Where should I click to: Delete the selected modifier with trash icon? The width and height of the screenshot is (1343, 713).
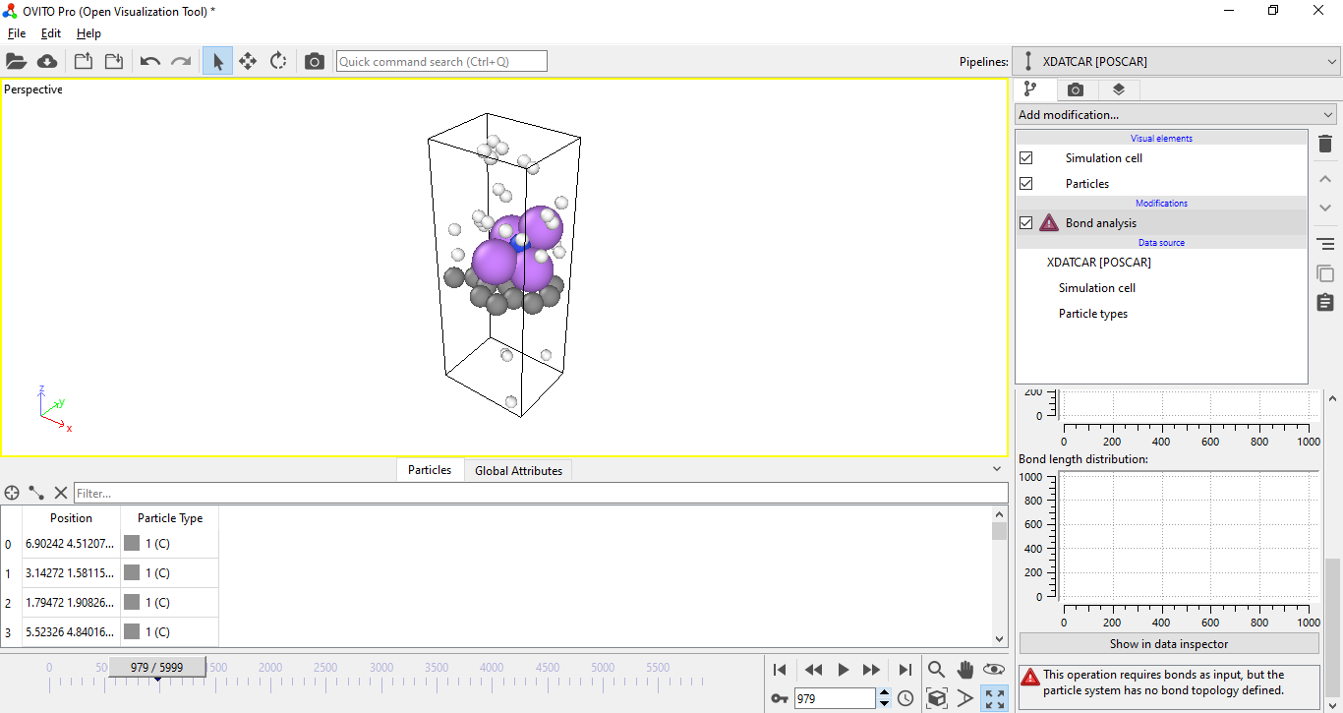pyautogui.click(x=1324, y=145)
